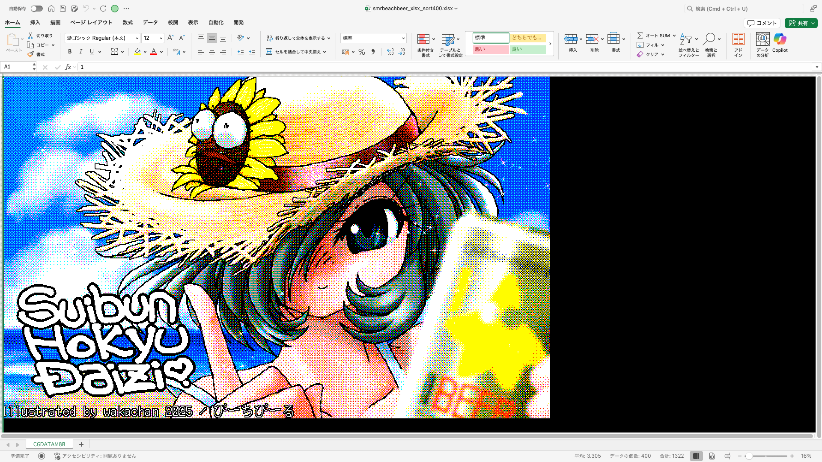The image size is (822, 462).
Task: Click the zoom slider handle
Action: click(749, 456)
